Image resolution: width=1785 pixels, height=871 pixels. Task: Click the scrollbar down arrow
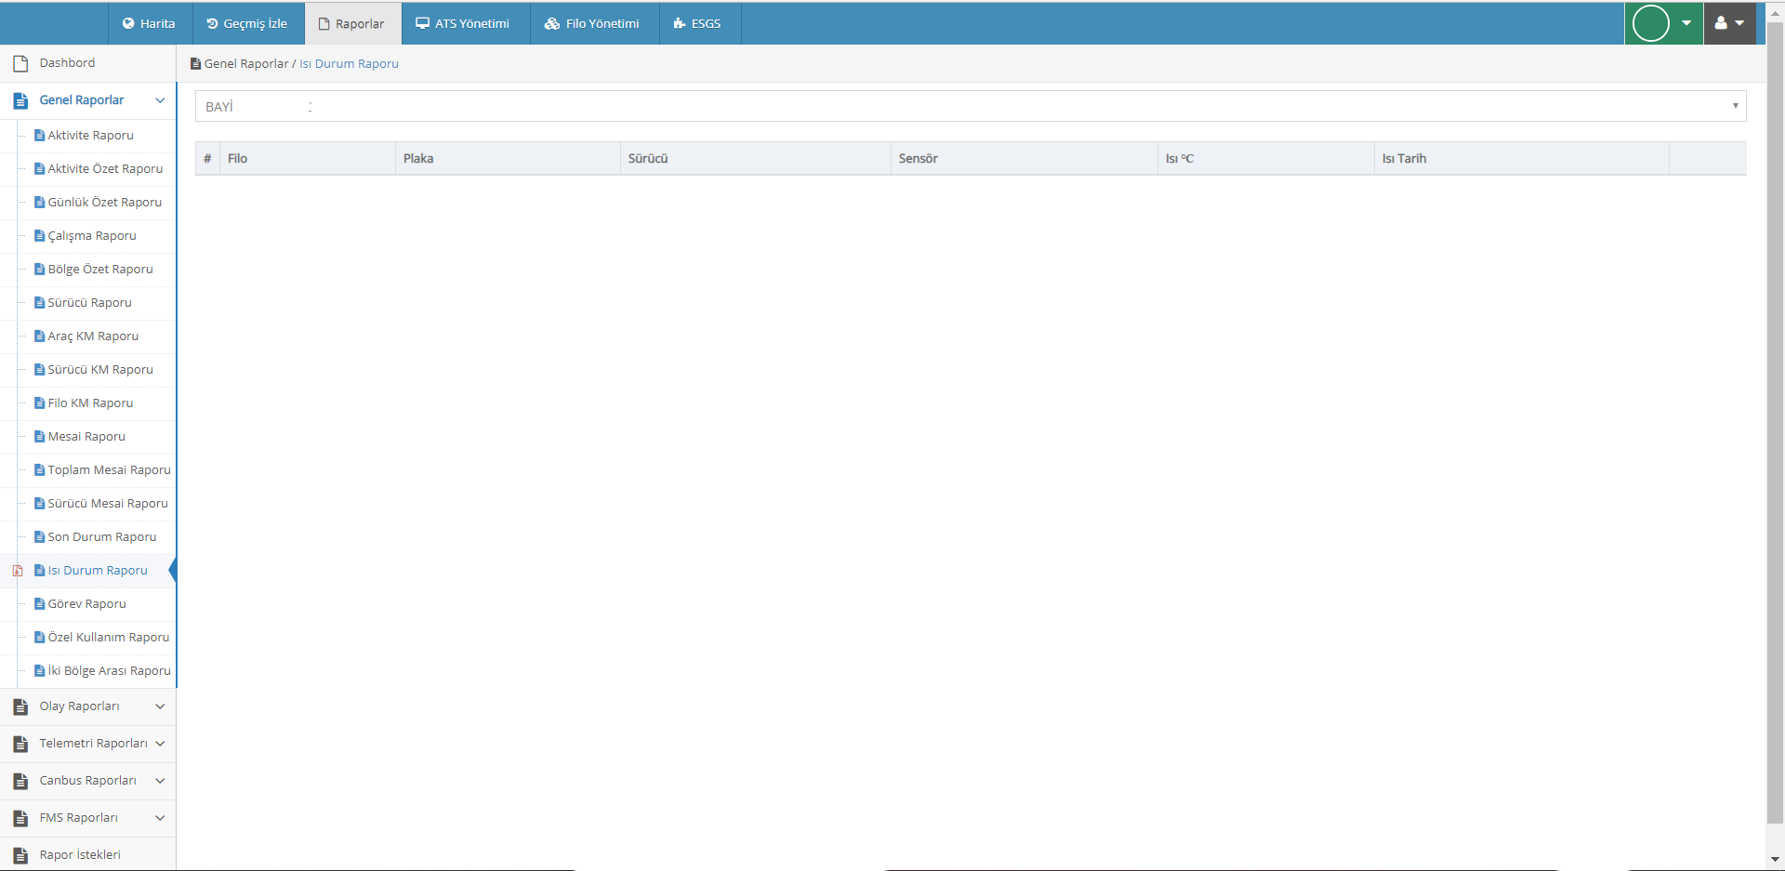(1775, 860)
